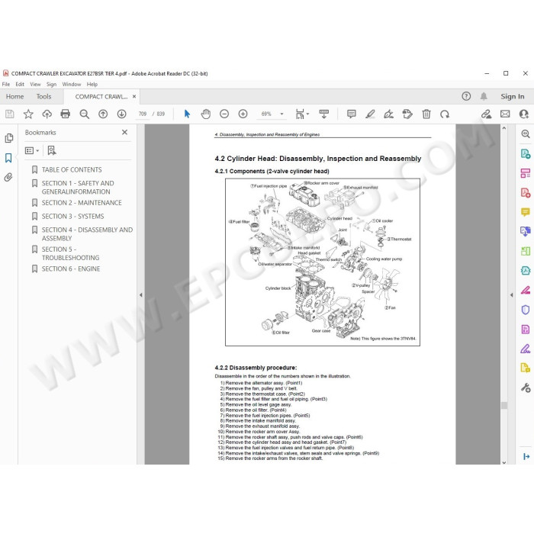Click the page number field
534x534 pixels.
pyautogui.click(x=143, y=114)
